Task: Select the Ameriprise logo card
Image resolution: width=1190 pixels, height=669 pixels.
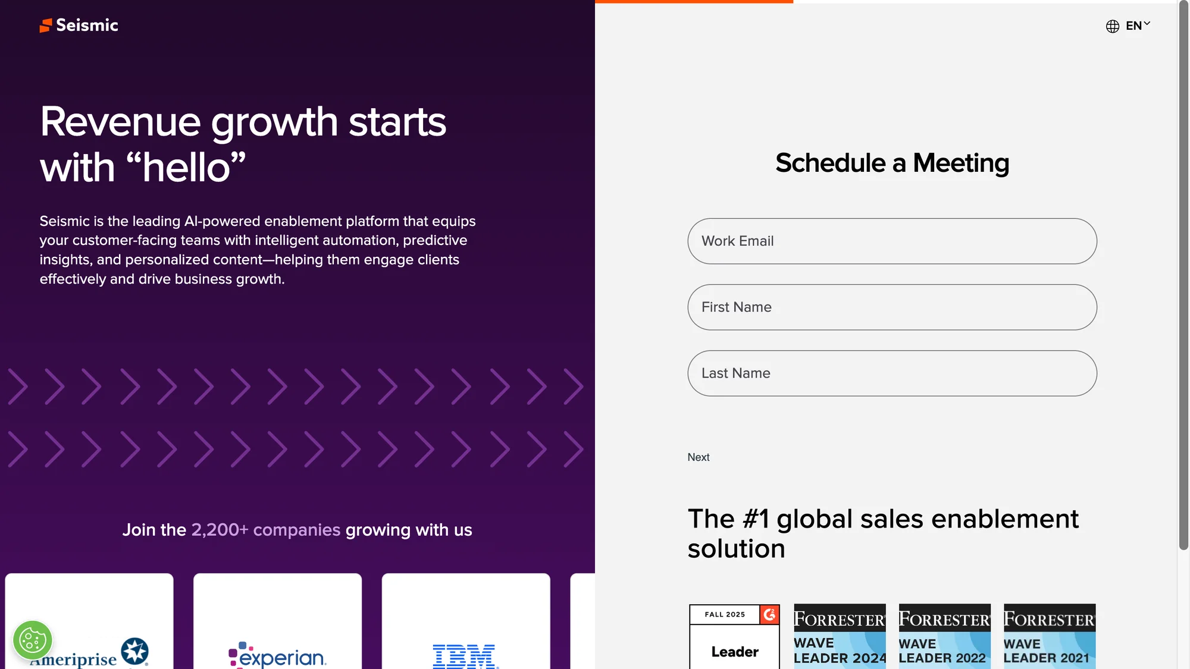Action: pos(89,621)
